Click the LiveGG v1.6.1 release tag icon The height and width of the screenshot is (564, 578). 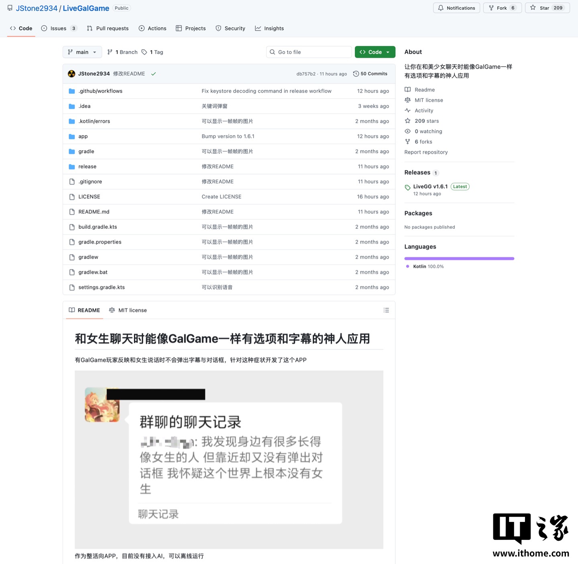407,187
